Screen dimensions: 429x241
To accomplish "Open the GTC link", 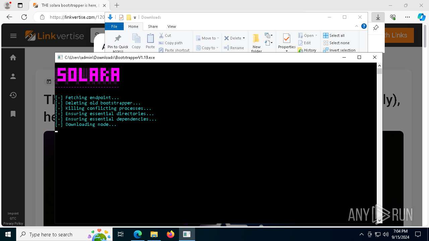I will [x=13, y=219].
